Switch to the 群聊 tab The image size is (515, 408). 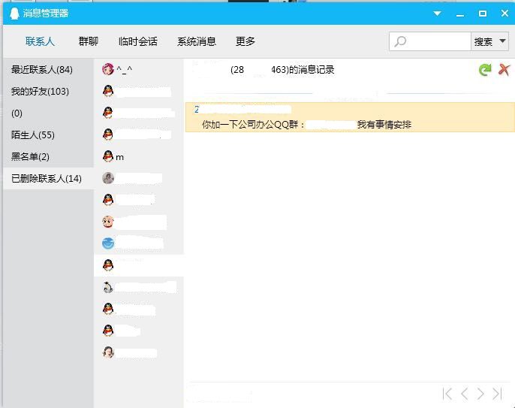tap(89, 41)
